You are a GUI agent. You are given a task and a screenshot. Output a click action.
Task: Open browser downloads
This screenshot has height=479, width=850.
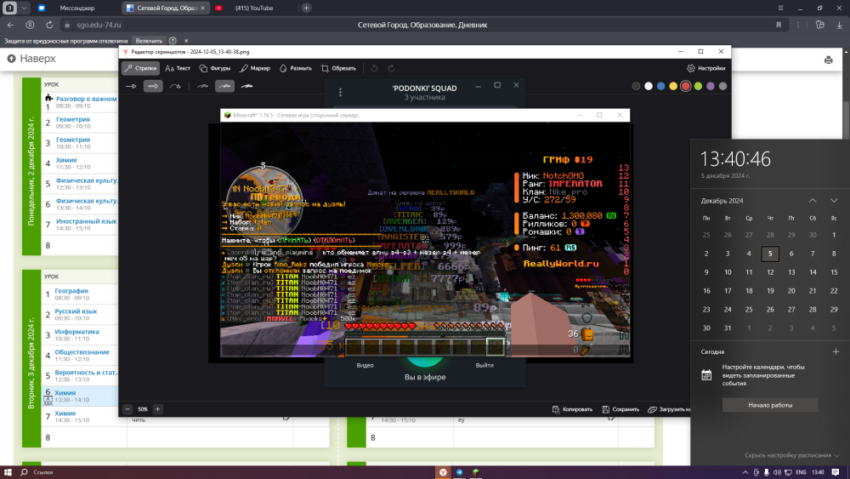839,25
